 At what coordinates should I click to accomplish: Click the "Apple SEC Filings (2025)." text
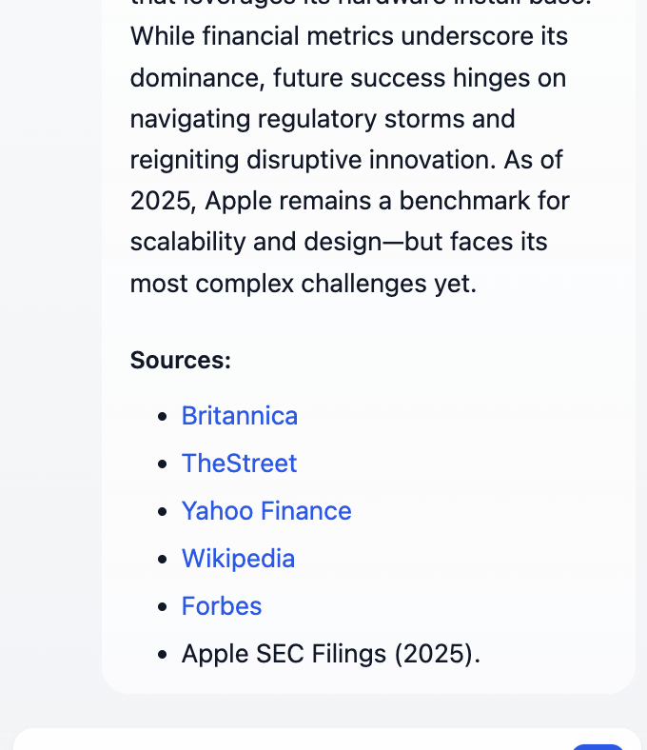[331, 654]
